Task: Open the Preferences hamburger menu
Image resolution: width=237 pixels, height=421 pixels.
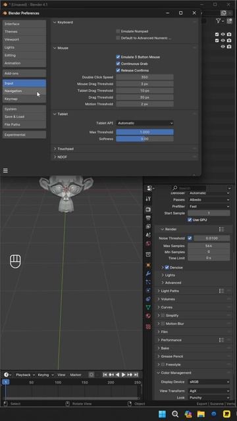Action: click(5, 170)
